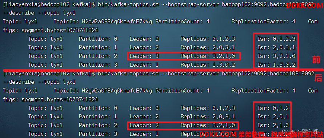
Task: Select "segment.bytes=1073741824" in the first describe output
Action: [60, 31]
